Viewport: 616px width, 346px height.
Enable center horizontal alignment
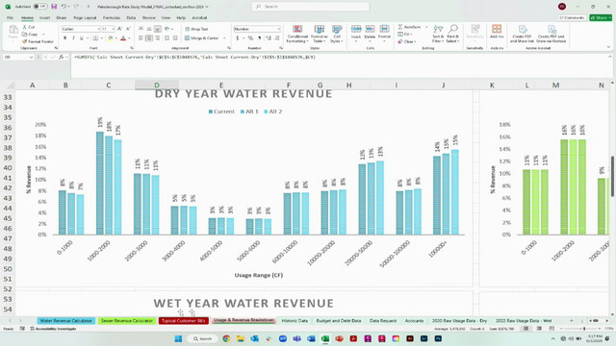[149, 38]
